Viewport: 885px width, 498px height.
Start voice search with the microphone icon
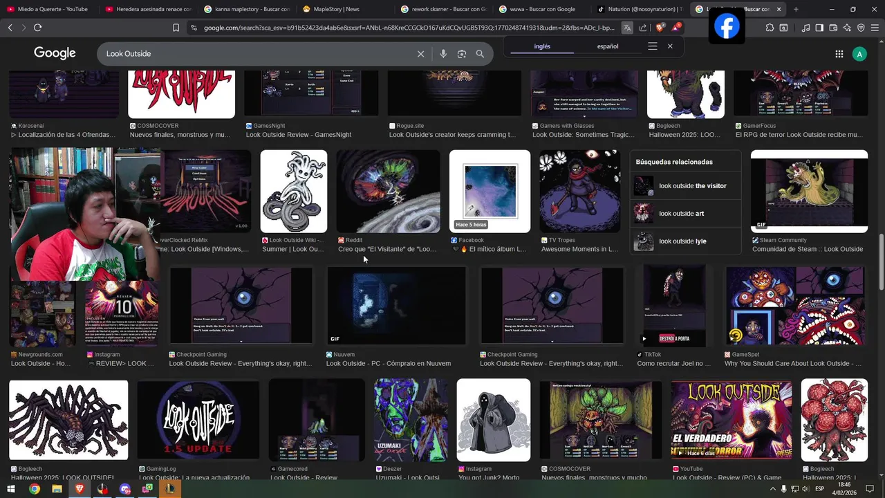click(443, 53)
